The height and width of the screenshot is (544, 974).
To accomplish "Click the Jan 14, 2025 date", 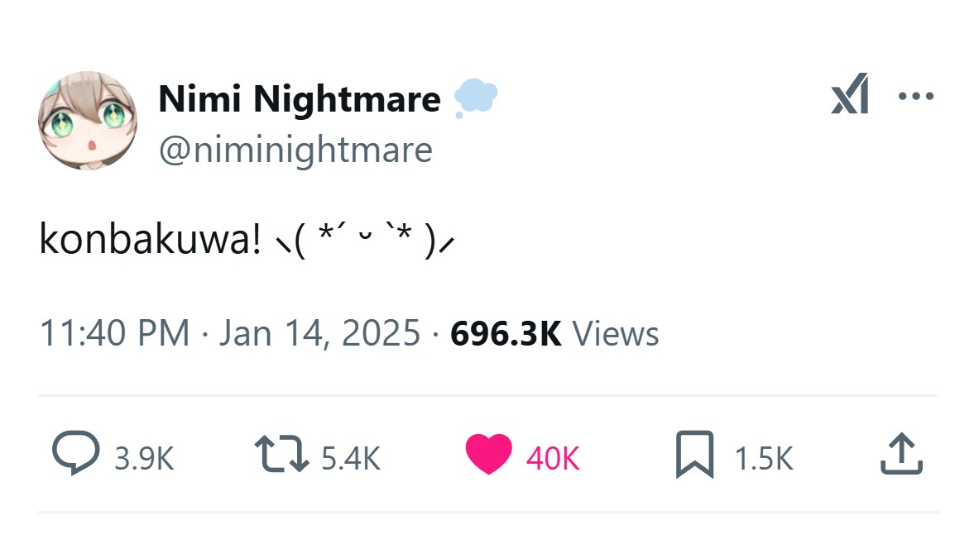I will point(319,333).
